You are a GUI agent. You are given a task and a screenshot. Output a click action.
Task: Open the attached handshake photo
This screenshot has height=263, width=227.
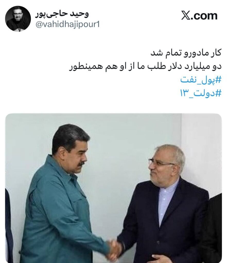click(113, 188)
